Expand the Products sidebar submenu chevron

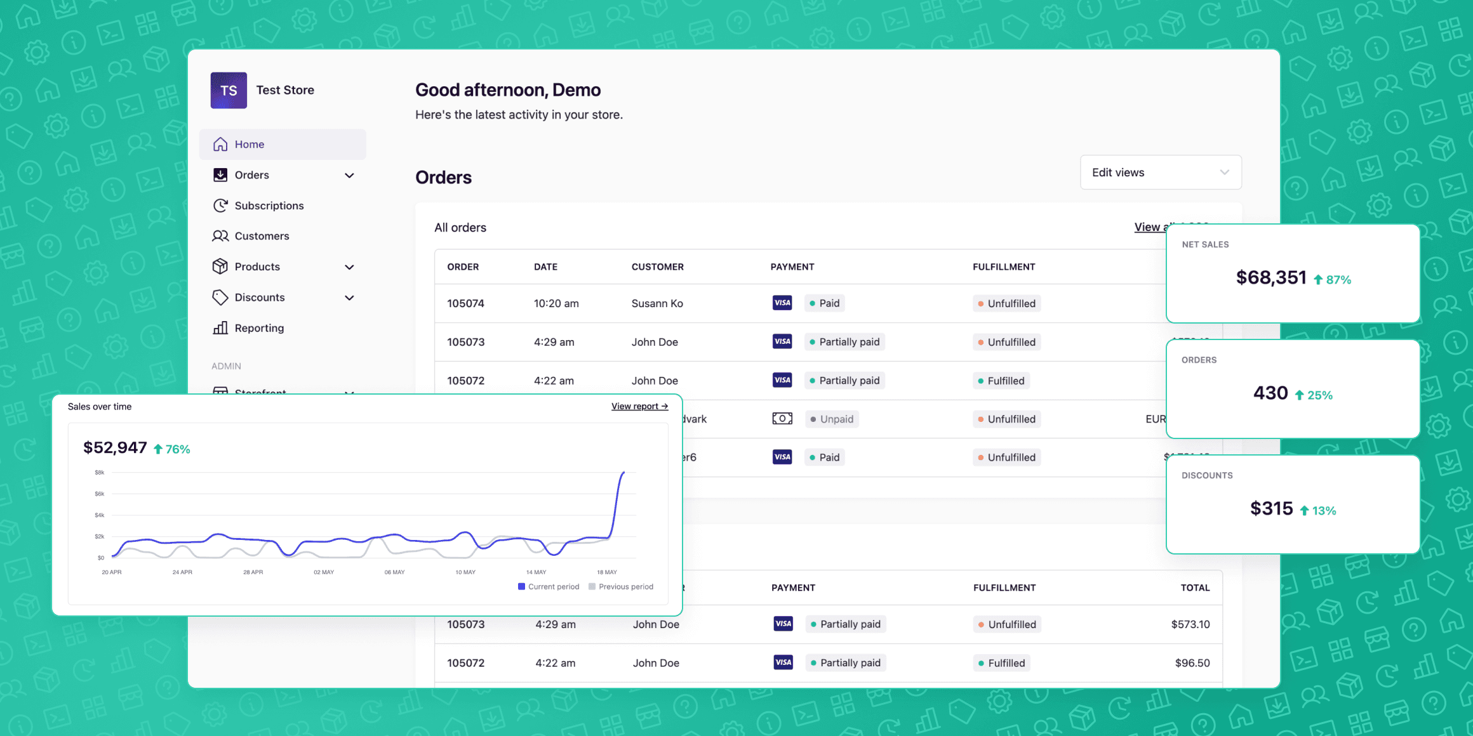click(x=349, y=267)
